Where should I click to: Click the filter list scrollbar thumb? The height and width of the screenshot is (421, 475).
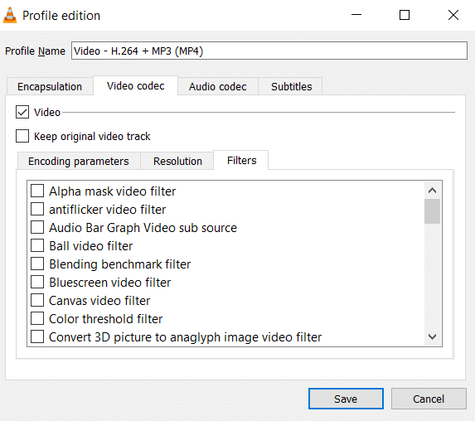tap(432, 211)
